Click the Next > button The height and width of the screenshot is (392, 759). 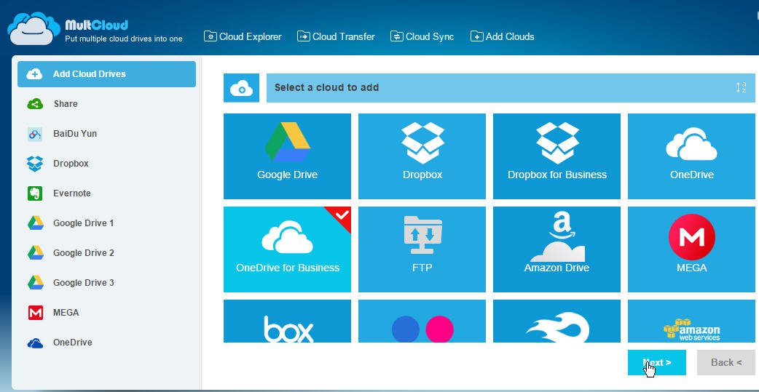[656, 362]
